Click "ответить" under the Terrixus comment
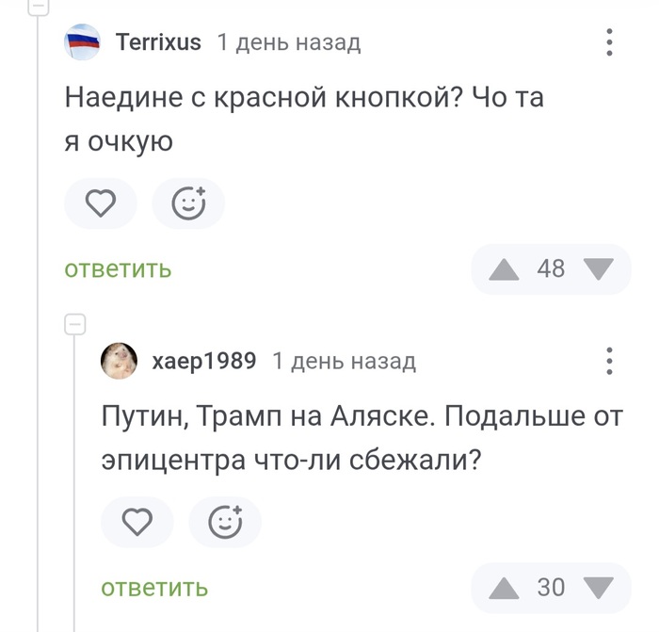The height and width of the screenshot is (632, 659). pos(118,269)
